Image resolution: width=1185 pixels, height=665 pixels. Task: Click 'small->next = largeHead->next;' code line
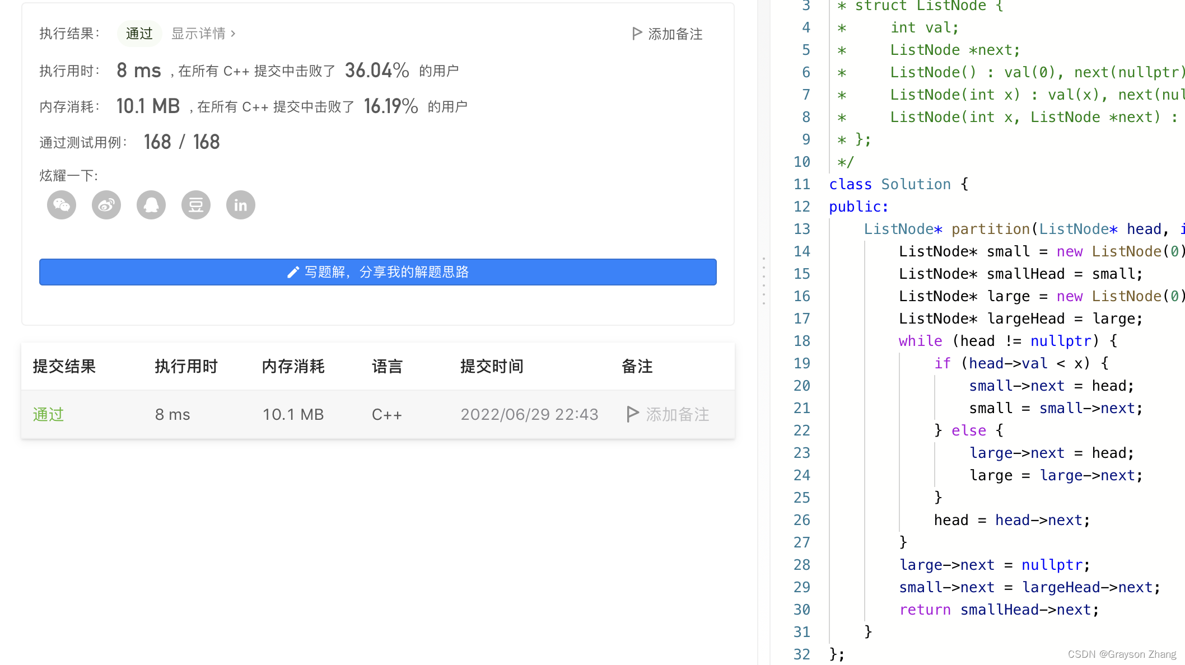[x=1030, y=587]
